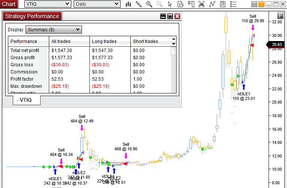Image resolution: width=287 pixels, height=188 pixels.
Task: Open the Summary ($) display dropdown
Action: coord(54,29)
